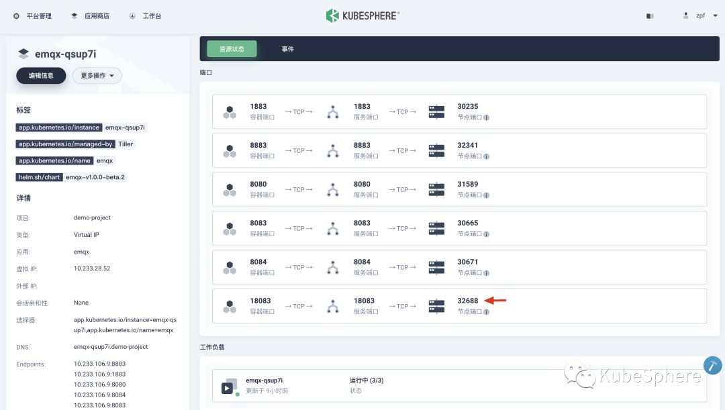This screenshot has width=725, height=410.
Task: Click the 编辑信息 button
Action: coord(41,75)
